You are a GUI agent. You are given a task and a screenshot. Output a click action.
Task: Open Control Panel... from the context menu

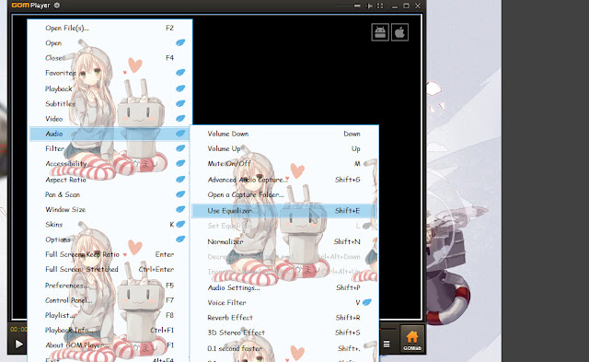tap(109, 300)
